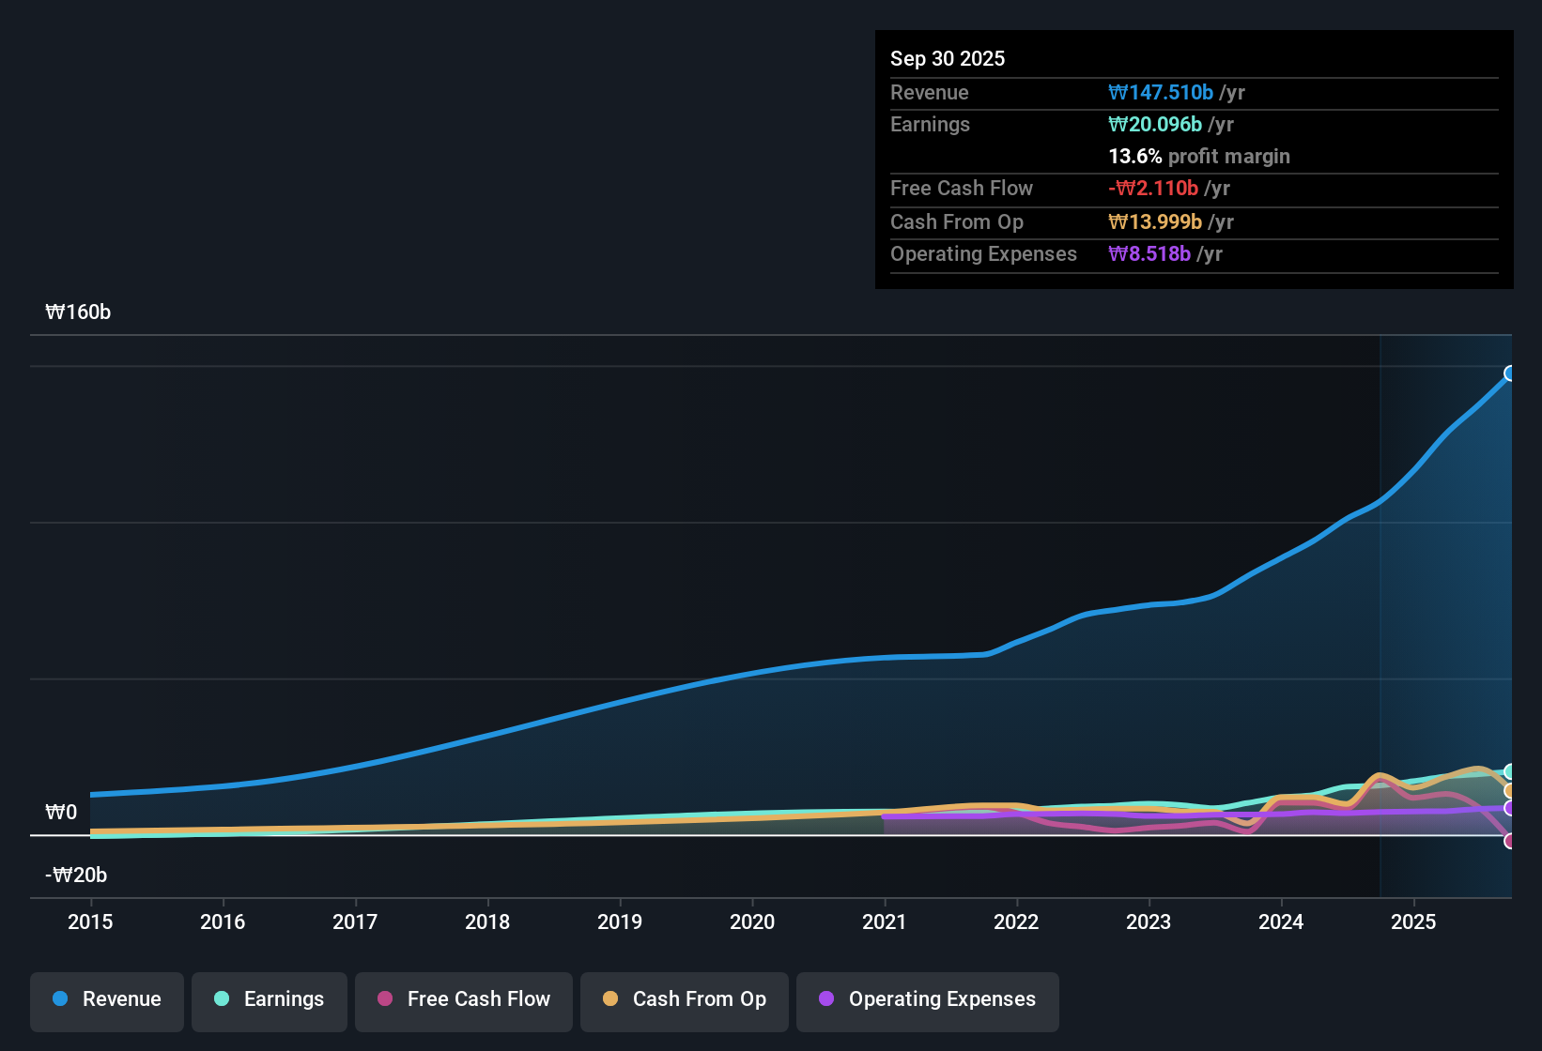Viewport: 1542px width, 1051px height.
Task: Select the orange Cash From Op legend dot
Action: pos(610,999)
